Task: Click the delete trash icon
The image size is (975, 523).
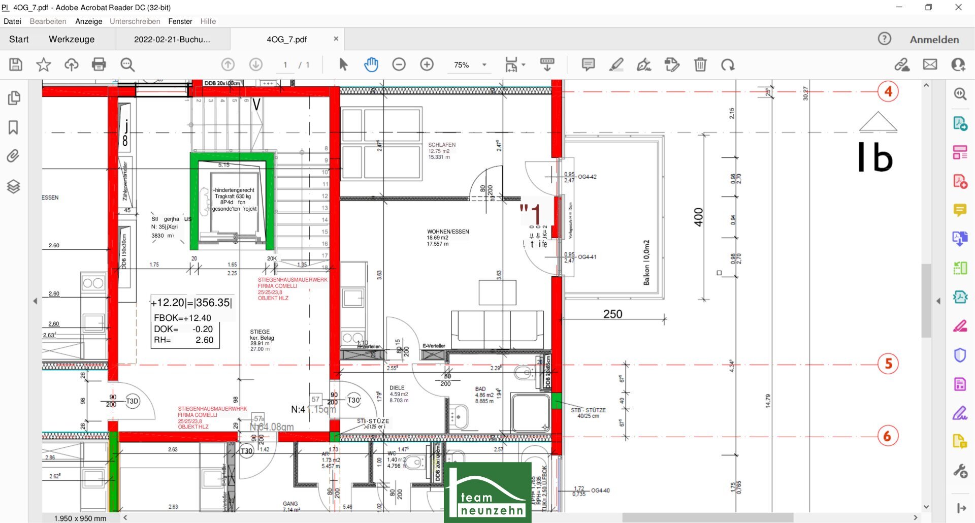Action: [700, 64]
